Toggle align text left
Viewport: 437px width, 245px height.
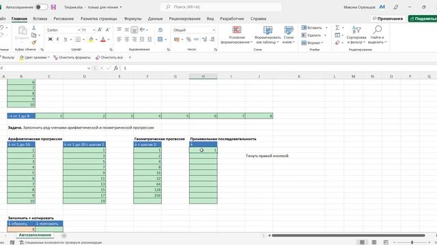pos(119,39)
